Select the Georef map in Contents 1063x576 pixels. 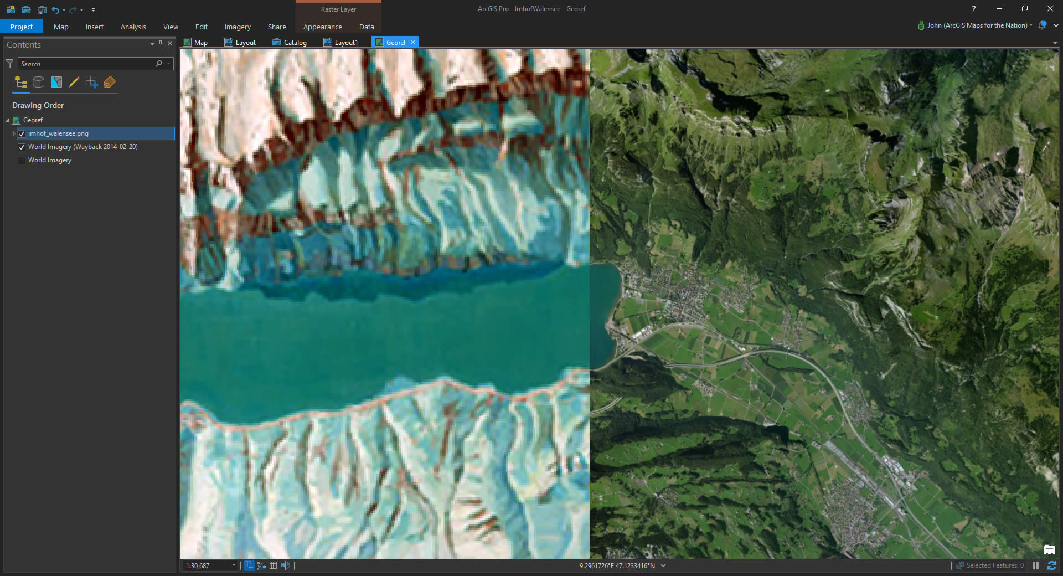[x=33, y=120]
